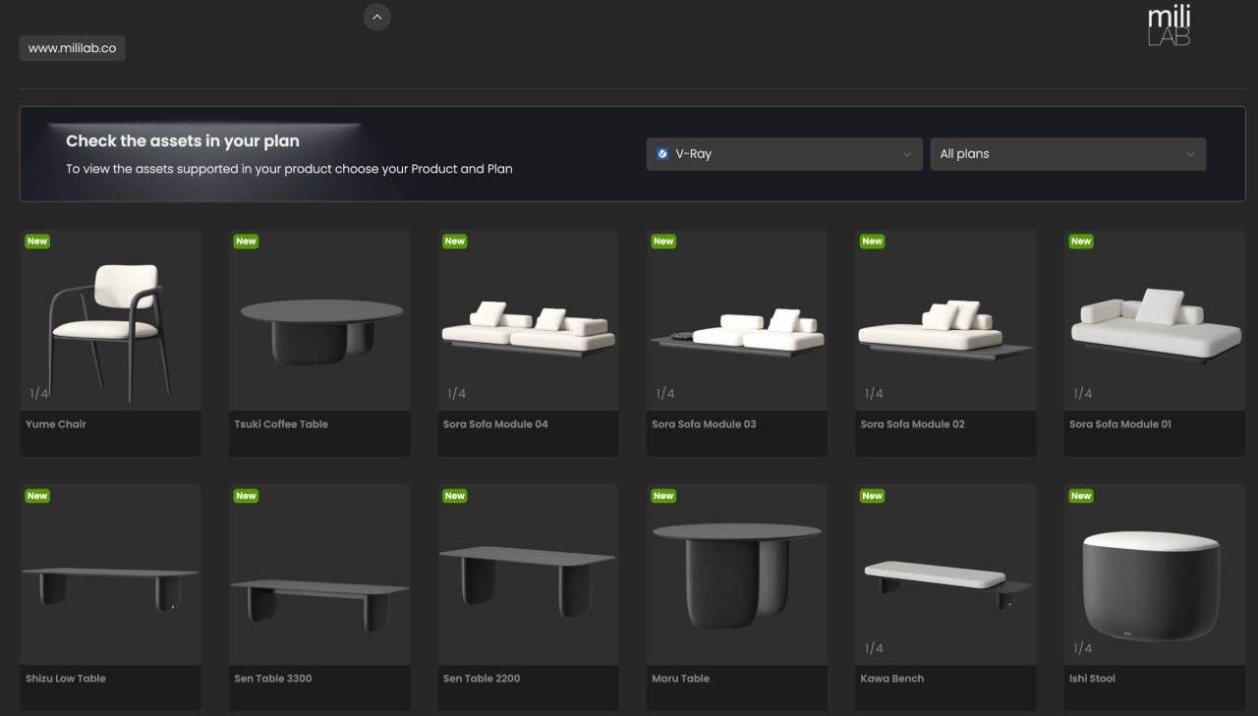This screenshot has height=716, width=1258.
Task: Click the New badge on Yume Chair
Action: pyautogui.click(x=37, y=242)
